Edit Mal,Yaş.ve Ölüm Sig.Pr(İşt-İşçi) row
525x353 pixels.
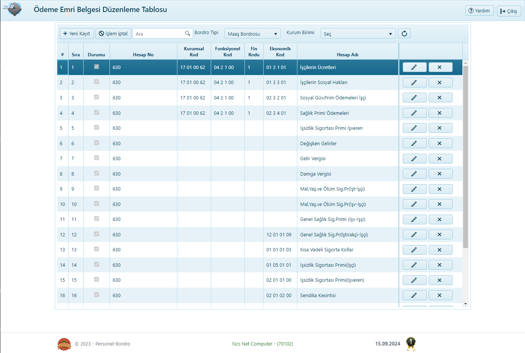[x=414, y=189]
